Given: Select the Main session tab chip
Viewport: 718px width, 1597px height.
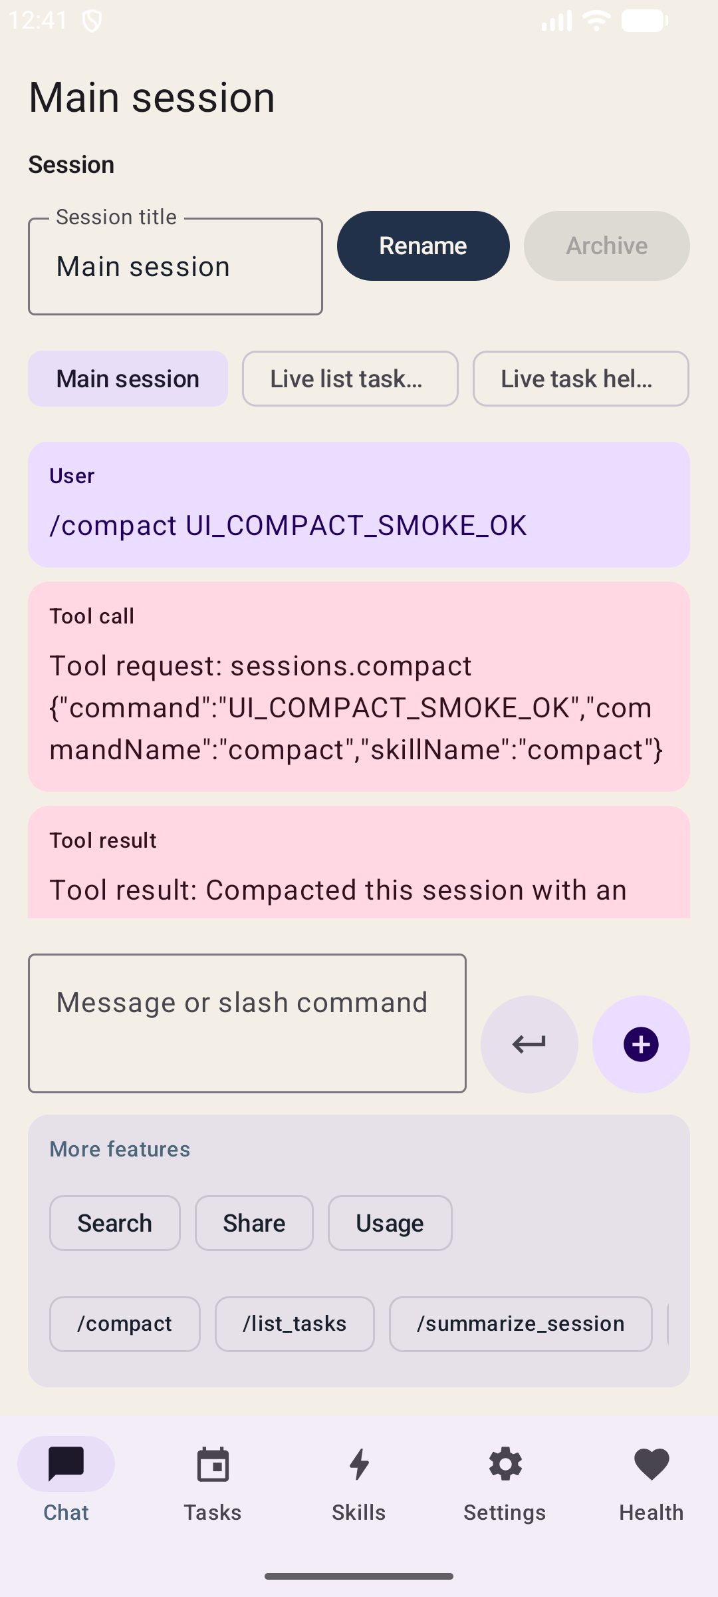Looking at the screenshot, I should (128, 378).
